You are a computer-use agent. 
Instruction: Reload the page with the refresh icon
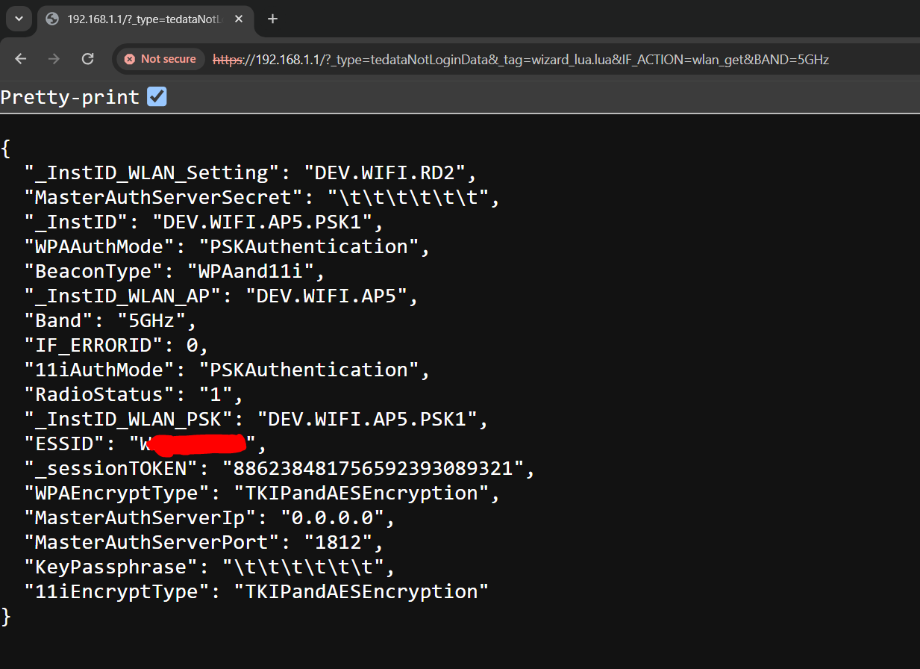pyautogui.click(x=87, y=59)
